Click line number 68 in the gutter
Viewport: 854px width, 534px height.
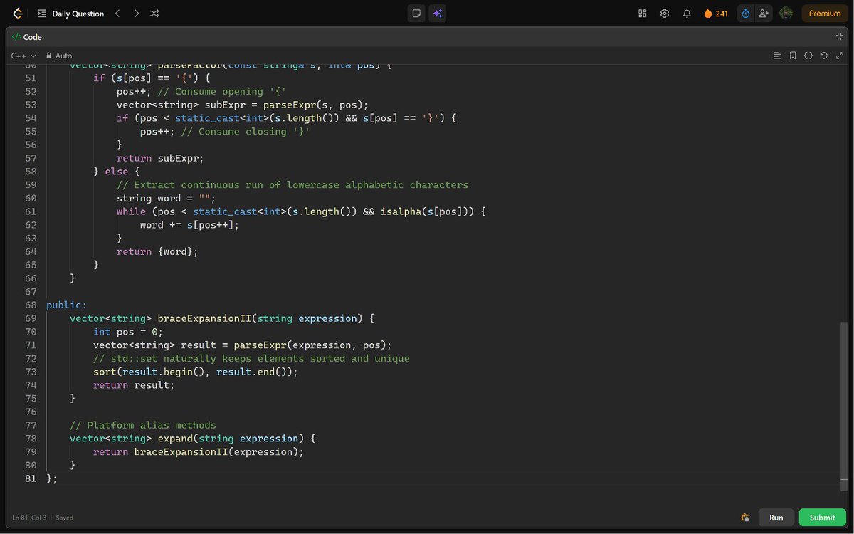31,305
